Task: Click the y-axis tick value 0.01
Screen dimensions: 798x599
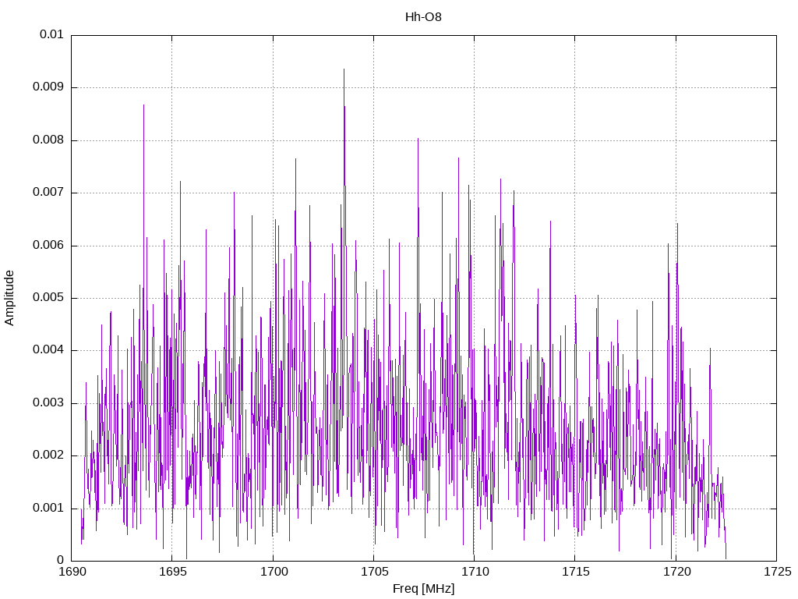Action: point(51,34)
